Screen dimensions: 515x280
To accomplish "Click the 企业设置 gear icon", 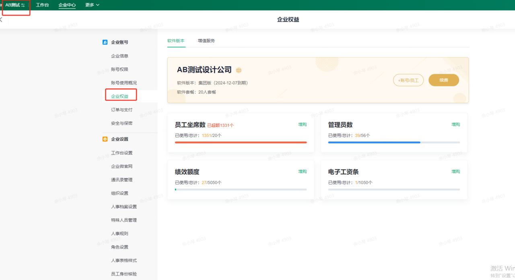I will pos(105,139).
